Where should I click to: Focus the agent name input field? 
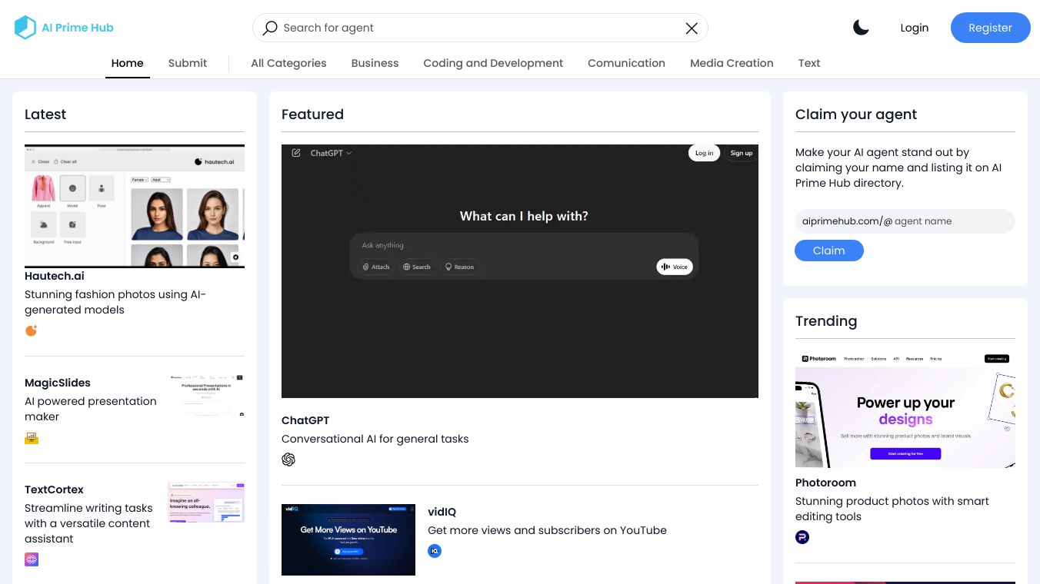(x=952, y=221)
